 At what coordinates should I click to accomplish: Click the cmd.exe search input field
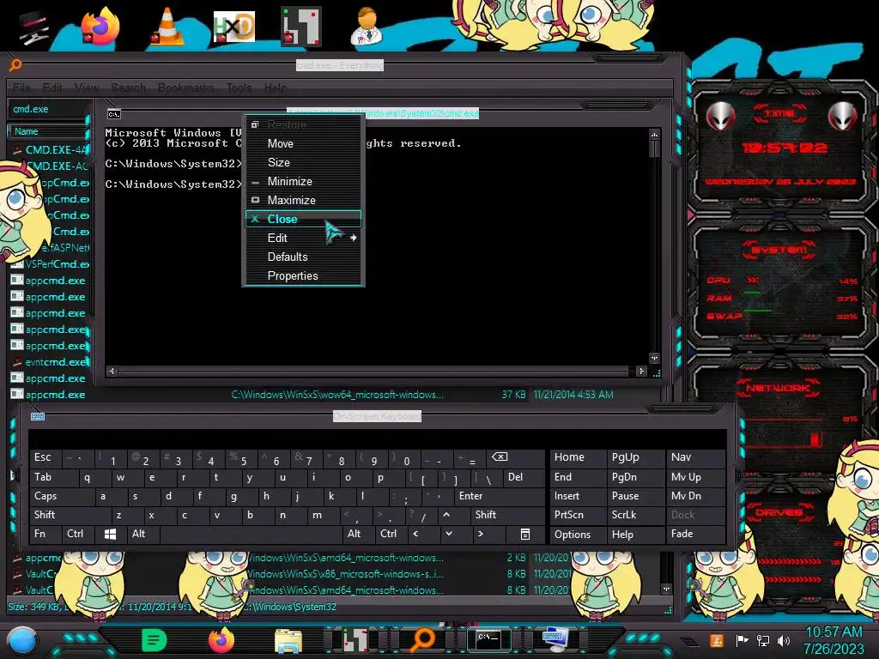(x=49, y=109)
